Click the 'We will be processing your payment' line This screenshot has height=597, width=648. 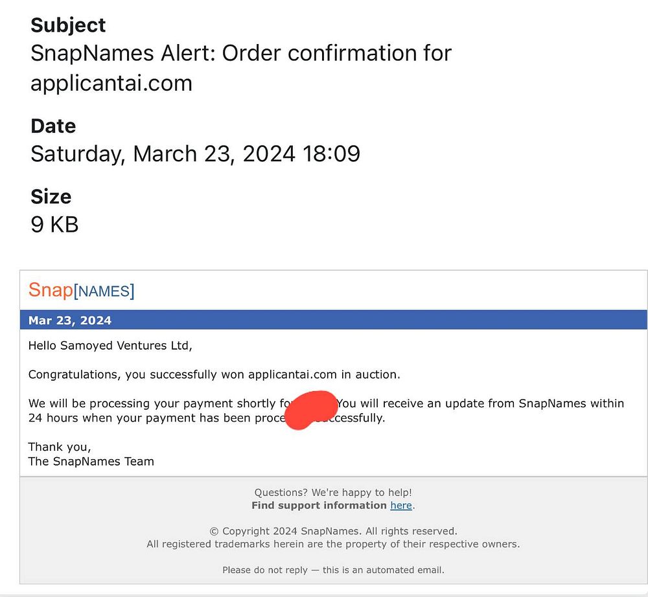coord(326,403)
